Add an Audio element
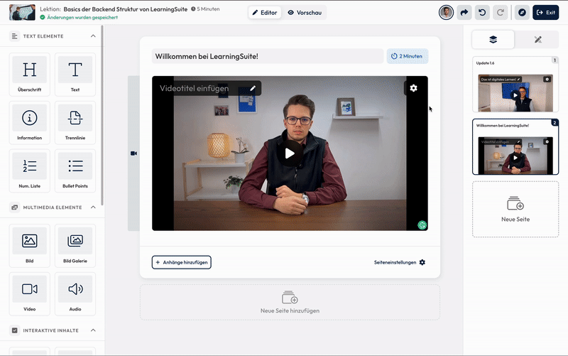Screen dimensions: 568x356 pyautogui.click(x=75, y=294)
